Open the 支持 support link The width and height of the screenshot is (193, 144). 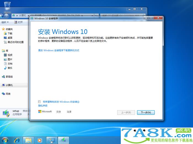click(x=58, y=112)
